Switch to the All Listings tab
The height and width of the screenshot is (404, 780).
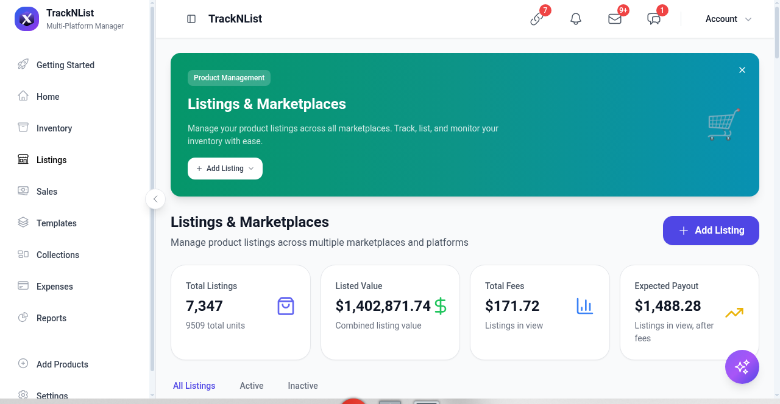pos(194,386)
